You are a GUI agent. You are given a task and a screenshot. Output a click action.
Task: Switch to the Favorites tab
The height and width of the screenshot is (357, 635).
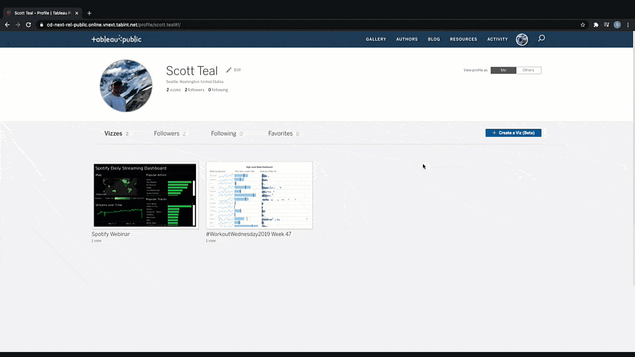click(281, 133)
